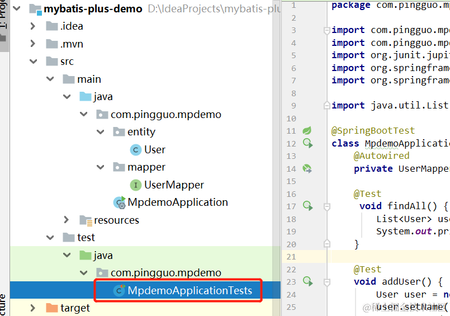
Task: Click the @SpringBootTest annotation
Action: pyautogui.click(x=373, y=131)
